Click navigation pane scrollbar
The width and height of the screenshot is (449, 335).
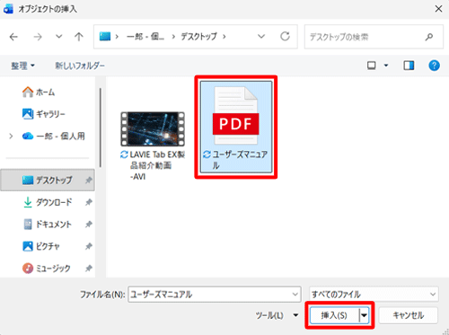[101, 128]
